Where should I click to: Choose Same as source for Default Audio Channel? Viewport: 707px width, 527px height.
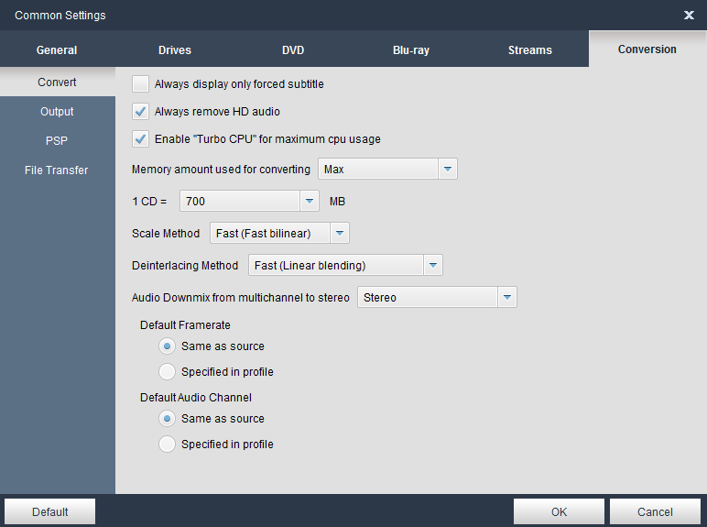click(168, 419)
